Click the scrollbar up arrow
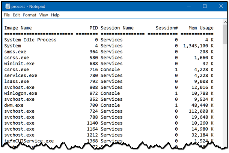The height and width of the screenshot is (153, 229). [225, 22]
